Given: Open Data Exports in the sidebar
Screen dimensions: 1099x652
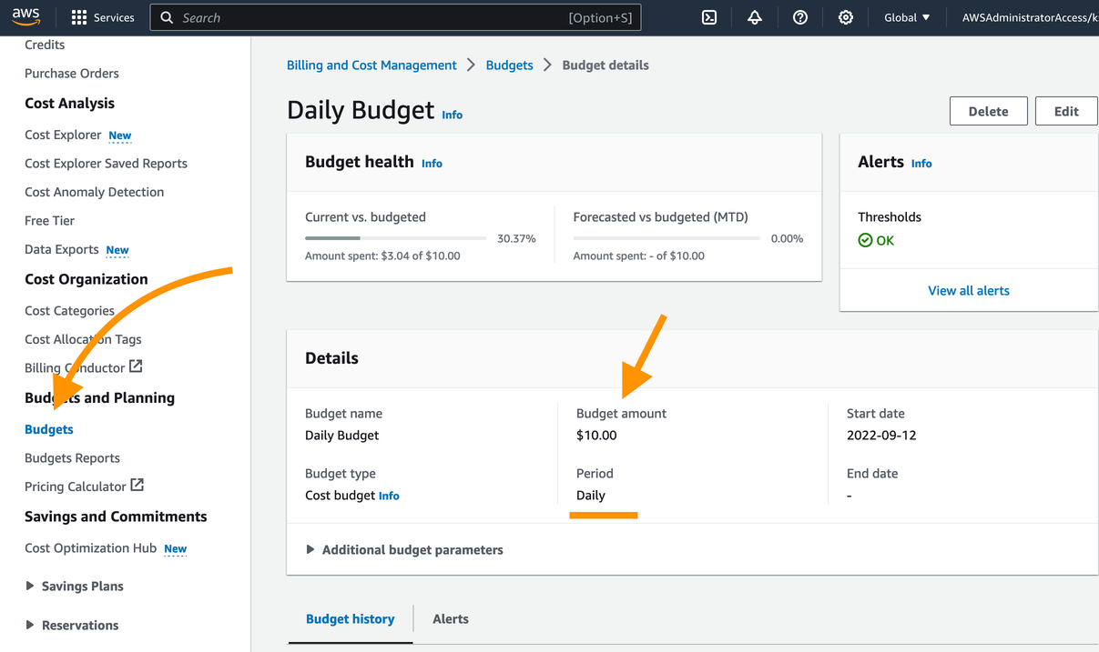Looking at the screenshot, I should pyautogui.click(x=62, y=249).
